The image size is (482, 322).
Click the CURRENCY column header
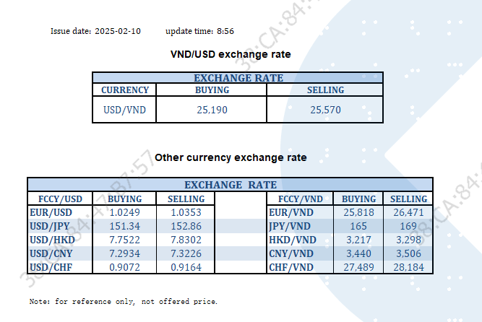click(x=125, y=90)
